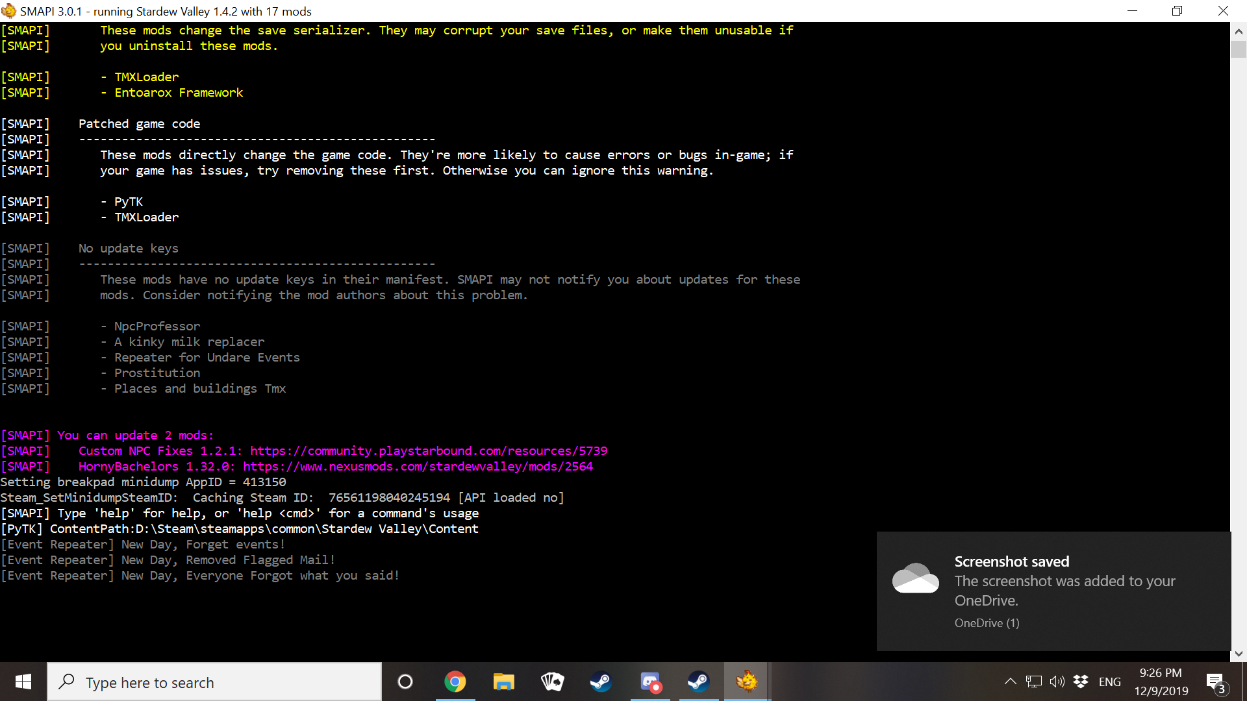
Task: Open the Windows Start menu
Action: click(x=23, y=682)
